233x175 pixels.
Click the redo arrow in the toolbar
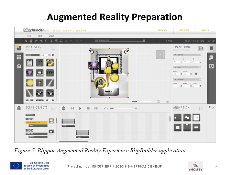pyautogui.click(x=41, y=41)
